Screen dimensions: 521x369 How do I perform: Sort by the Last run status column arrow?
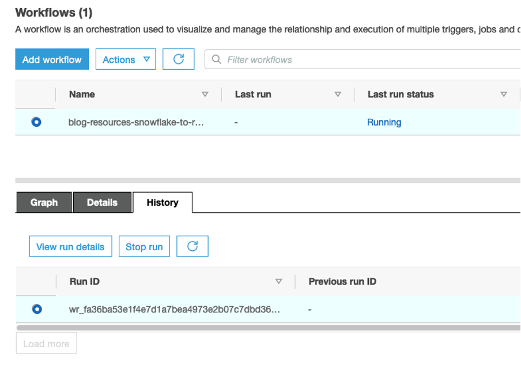click(x=504, y=95)
